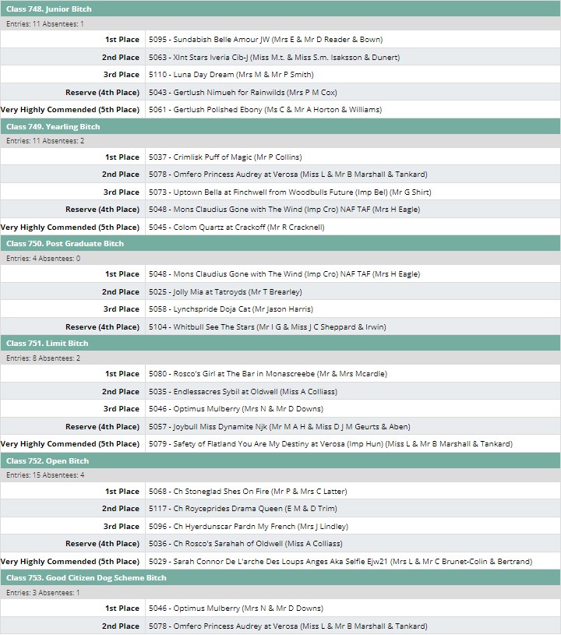561x635 pixels.
Task: Click Endlessacres Sybil at Oldwell entry
Action: tap(243, 392)
